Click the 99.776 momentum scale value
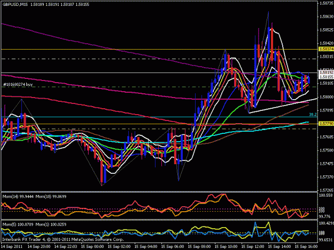The width and height of the screenshot is (334, 250). pyautogui.click(x=324, y=216)
